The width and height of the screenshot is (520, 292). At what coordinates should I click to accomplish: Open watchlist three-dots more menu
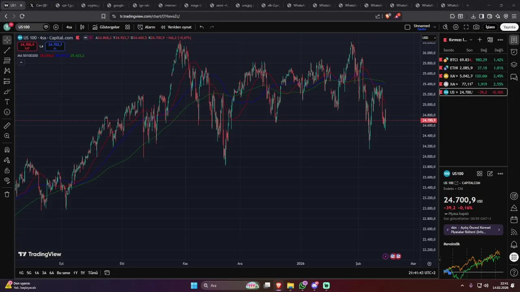pos(500,40)
